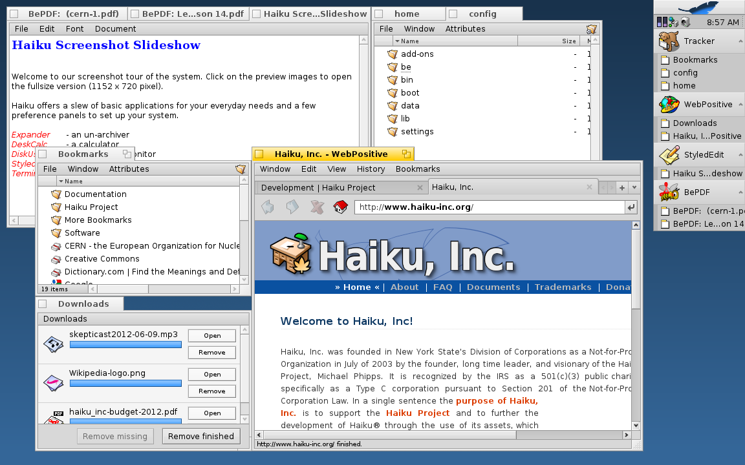Sort Bookmarks by the Name column header
Image resolution: width=745 pixels, height=465 pixels.
click(x=74, y=181)
